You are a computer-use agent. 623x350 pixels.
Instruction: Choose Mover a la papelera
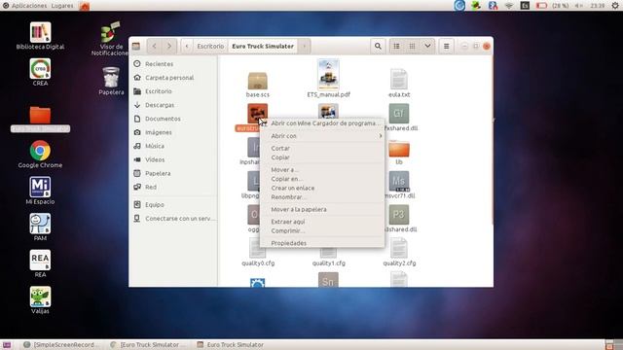(322, 210)
